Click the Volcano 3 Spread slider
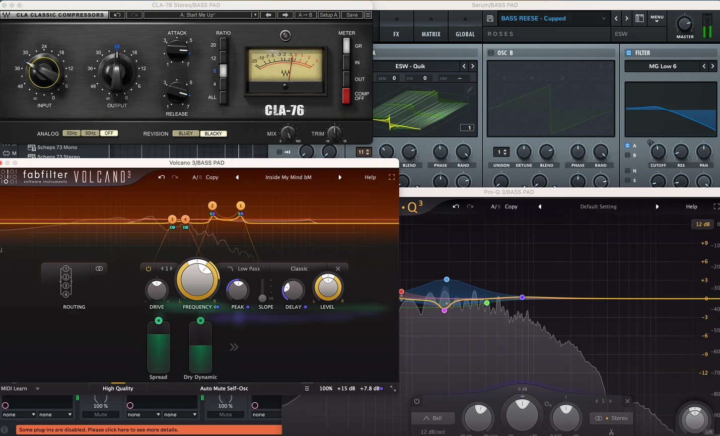This screenshot has height=436, width=720. pos(159,347)
